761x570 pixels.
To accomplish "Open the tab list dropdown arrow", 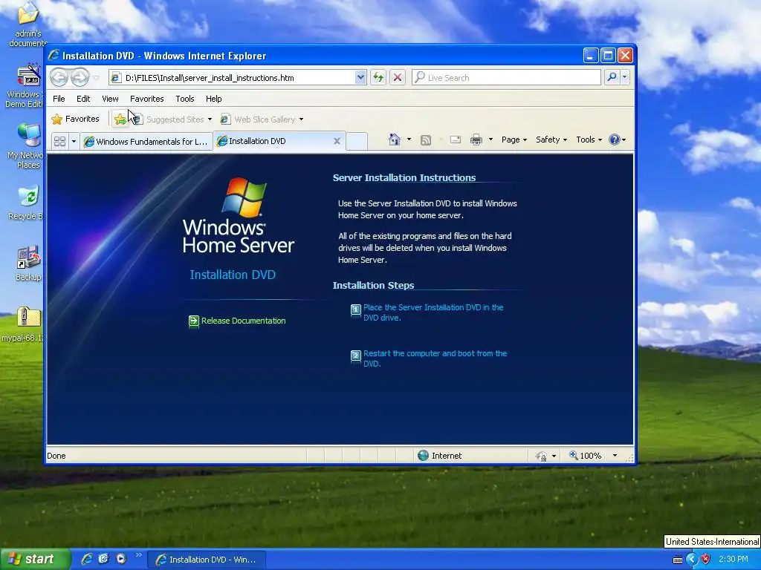I will (x=74, y=141).
